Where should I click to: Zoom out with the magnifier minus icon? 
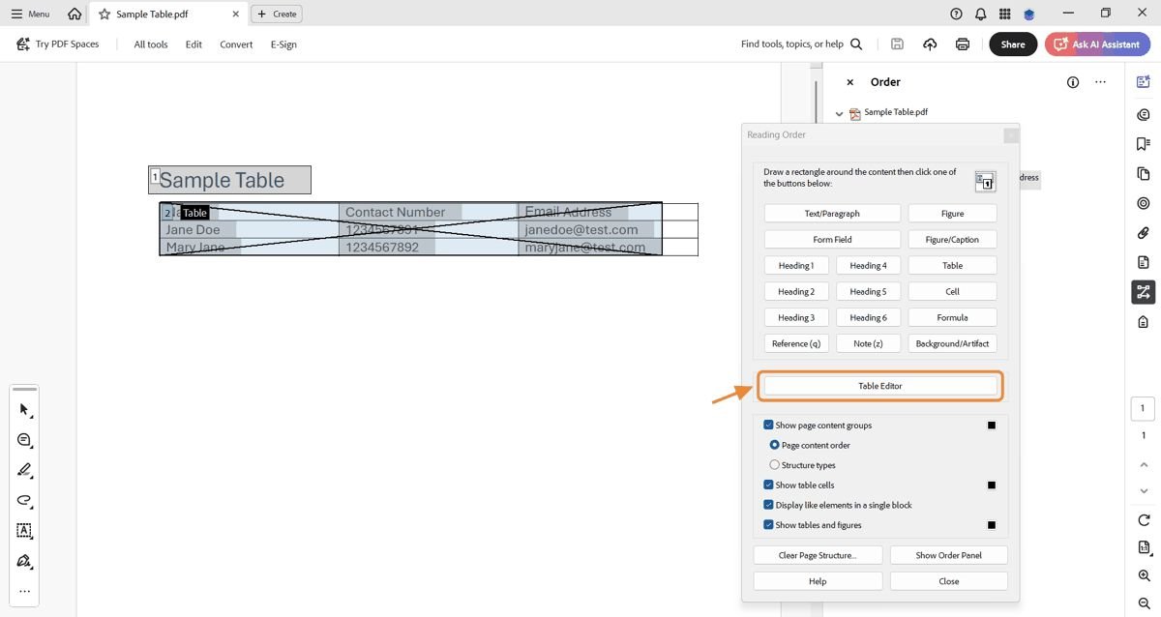point(1144,602)
